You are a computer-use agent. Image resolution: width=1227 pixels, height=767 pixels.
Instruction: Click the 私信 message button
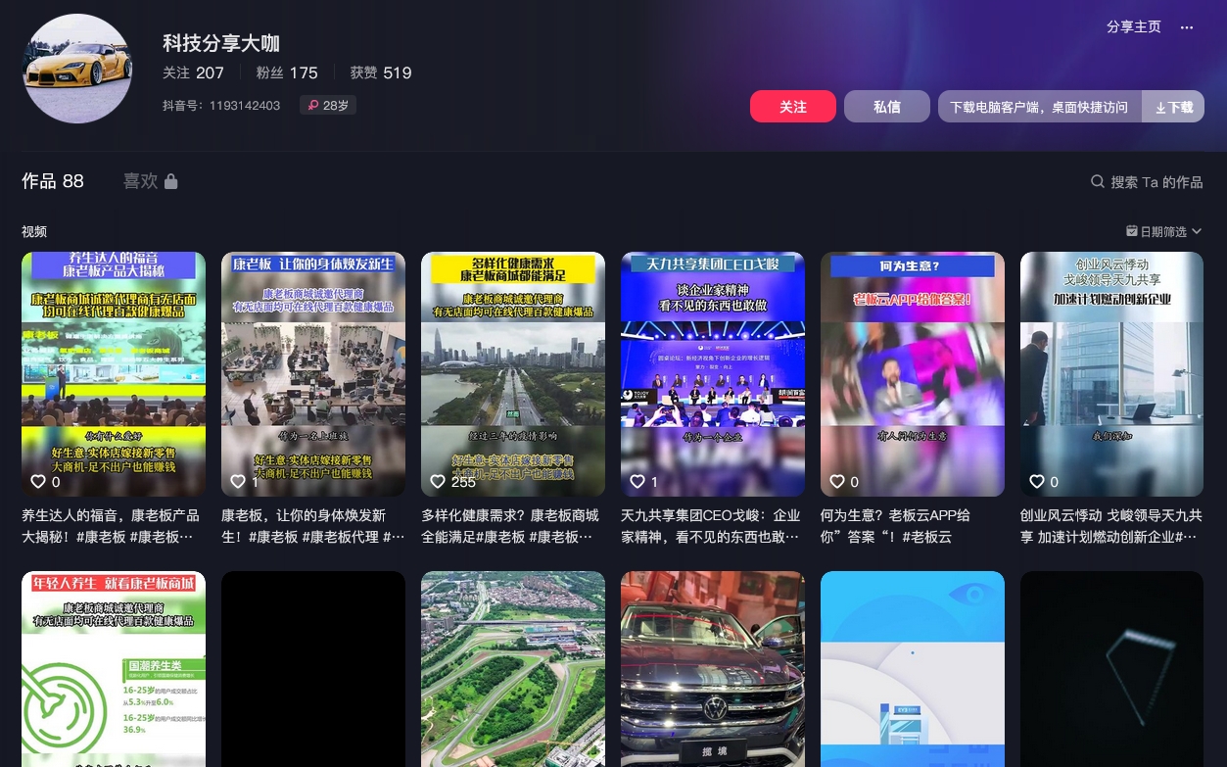[x=887, y=107]
